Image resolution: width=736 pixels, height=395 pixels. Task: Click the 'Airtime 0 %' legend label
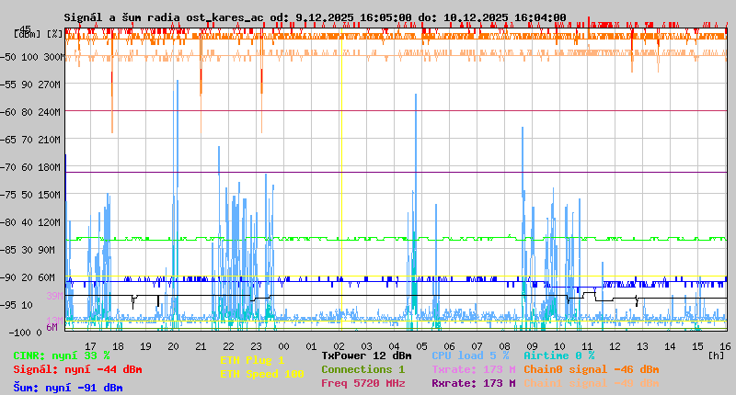coord(559,355)
